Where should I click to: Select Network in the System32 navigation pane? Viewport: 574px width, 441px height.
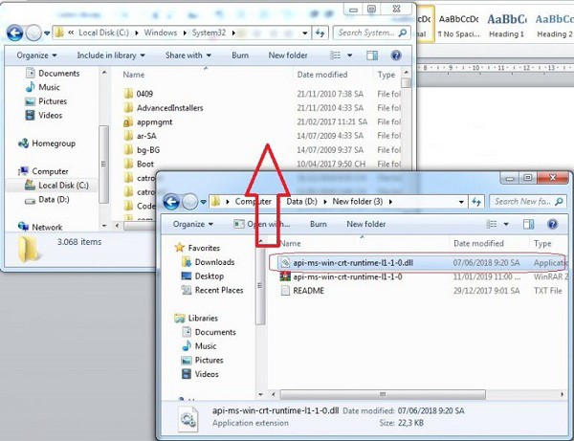coord(47,227)
